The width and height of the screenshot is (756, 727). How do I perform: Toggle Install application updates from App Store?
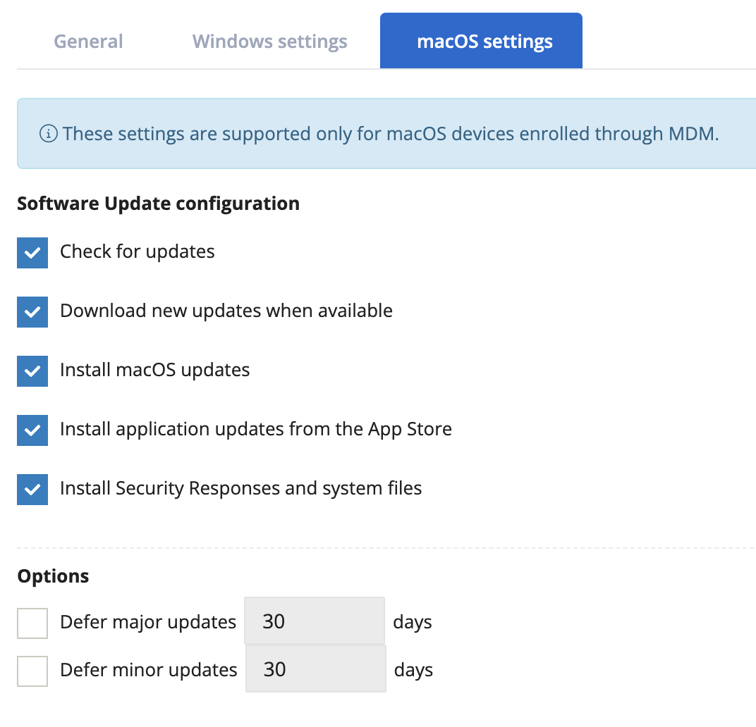pos(32,430)
